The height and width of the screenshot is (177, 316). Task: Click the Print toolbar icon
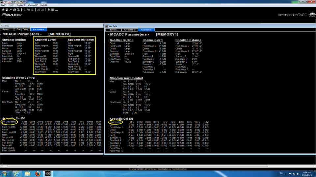coord(14,10)
